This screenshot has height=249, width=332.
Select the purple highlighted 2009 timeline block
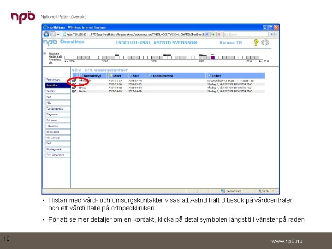(213, 58)
